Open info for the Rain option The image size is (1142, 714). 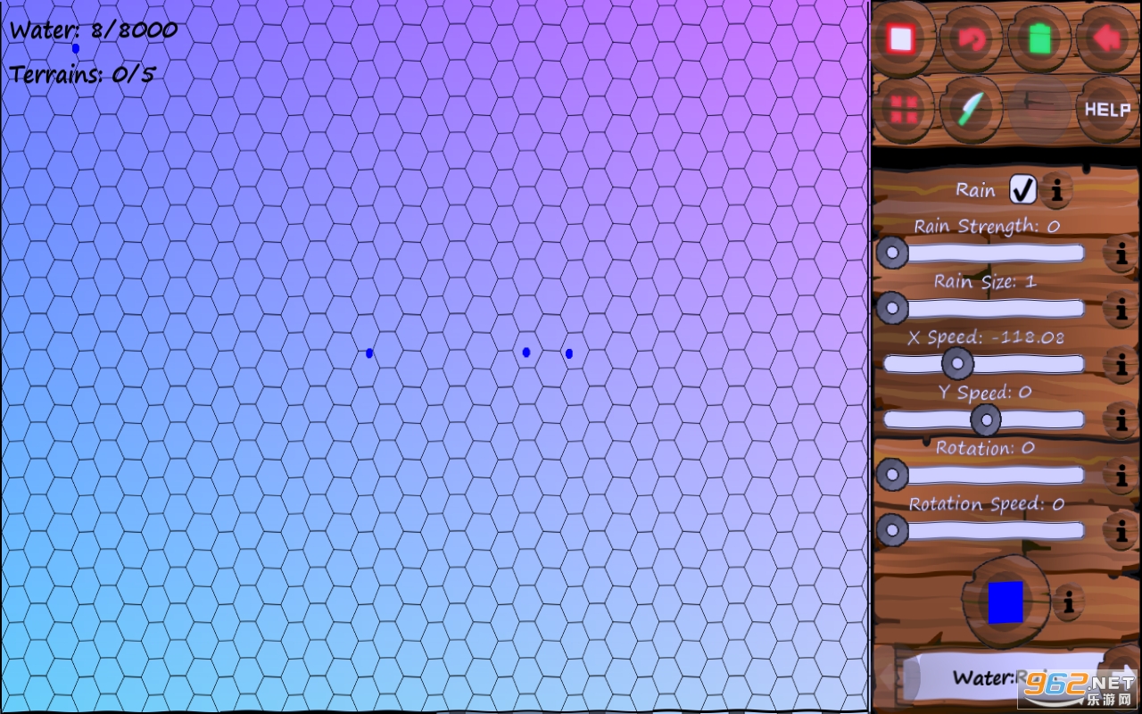tap(1057, 189)
